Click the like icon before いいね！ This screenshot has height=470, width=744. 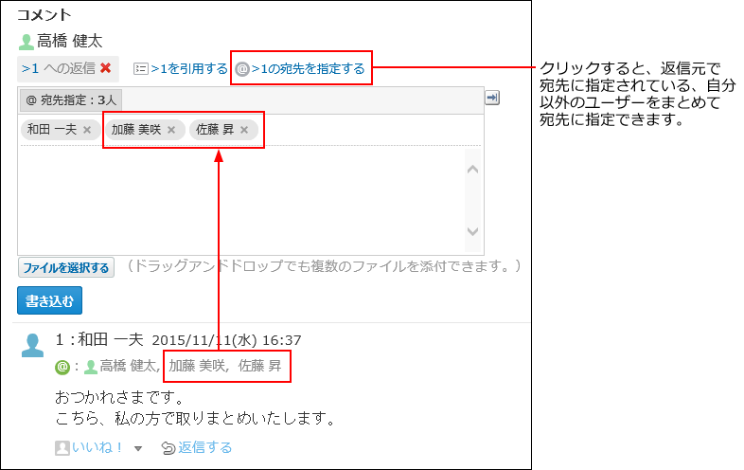click(62, 447)
